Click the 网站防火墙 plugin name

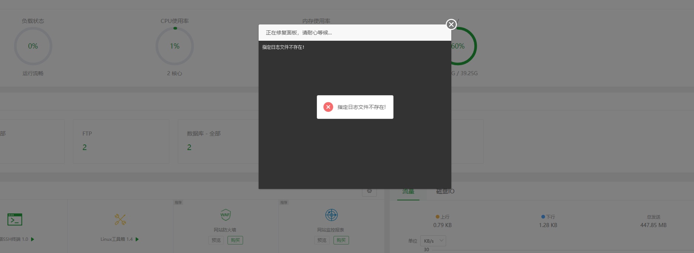(225, 230)
